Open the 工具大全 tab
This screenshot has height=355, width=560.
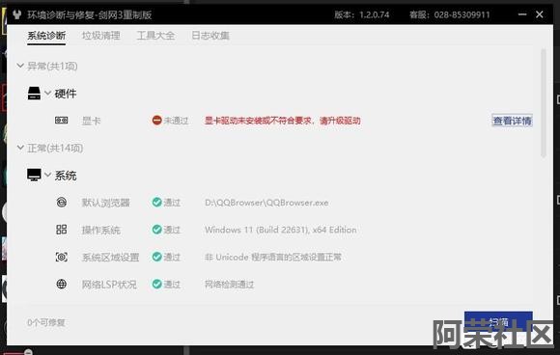tap(155, 36)
